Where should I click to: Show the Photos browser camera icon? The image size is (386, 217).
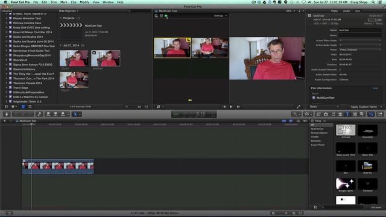pos(326,114)
